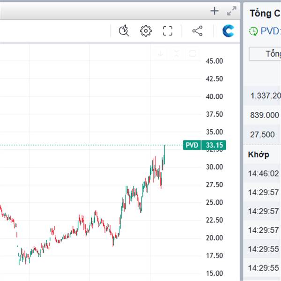The height and width of the screenshot is (281, 281).
Task: Select the Khớp column header
Action: (x=259, y=155)
